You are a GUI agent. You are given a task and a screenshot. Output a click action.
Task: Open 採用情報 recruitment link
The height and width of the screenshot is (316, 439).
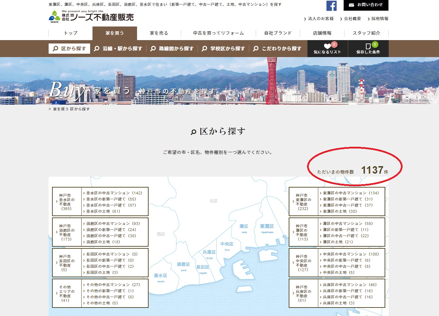tap(379, 19)
